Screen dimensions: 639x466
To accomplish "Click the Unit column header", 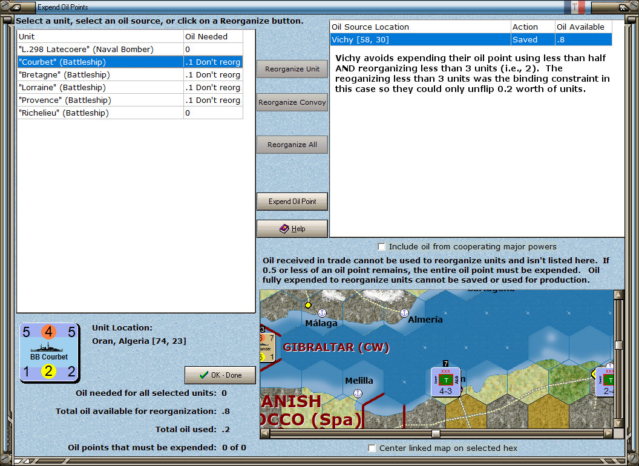I will coord(100,36).
